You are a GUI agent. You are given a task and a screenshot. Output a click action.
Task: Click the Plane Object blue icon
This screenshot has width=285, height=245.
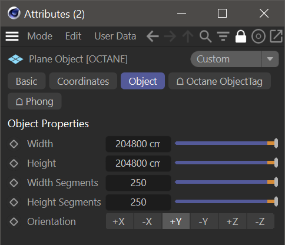click(15, 59)
